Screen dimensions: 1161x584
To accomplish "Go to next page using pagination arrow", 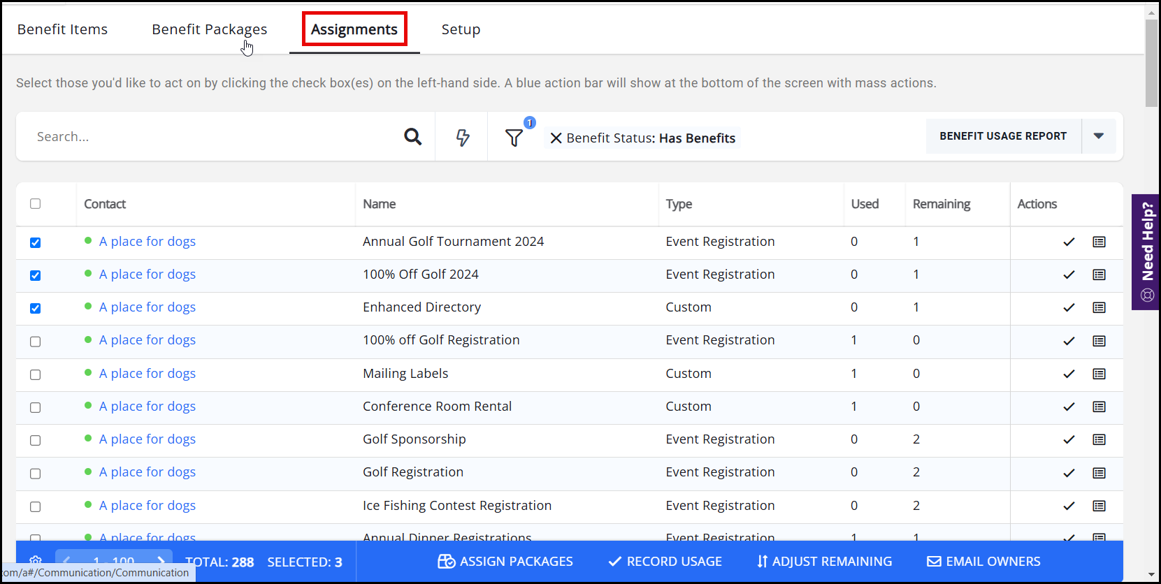I will click(x=161, y=561).
